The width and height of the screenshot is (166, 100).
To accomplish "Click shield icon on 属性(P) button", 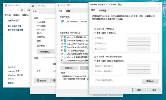I will [x=38, y=81].
